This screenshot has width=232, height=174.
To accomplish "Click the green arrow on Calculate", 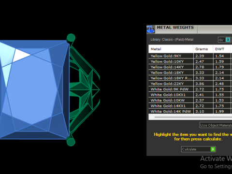I will tap(213, 149).
